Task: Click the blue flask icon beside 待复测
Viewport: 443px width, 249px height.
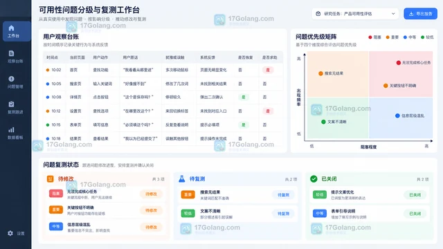Action: pos(182,178)
